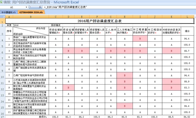Click the year cell containing 2016
Screen dimensions: 196x118
pyautogui.click(x=31, y=25)
